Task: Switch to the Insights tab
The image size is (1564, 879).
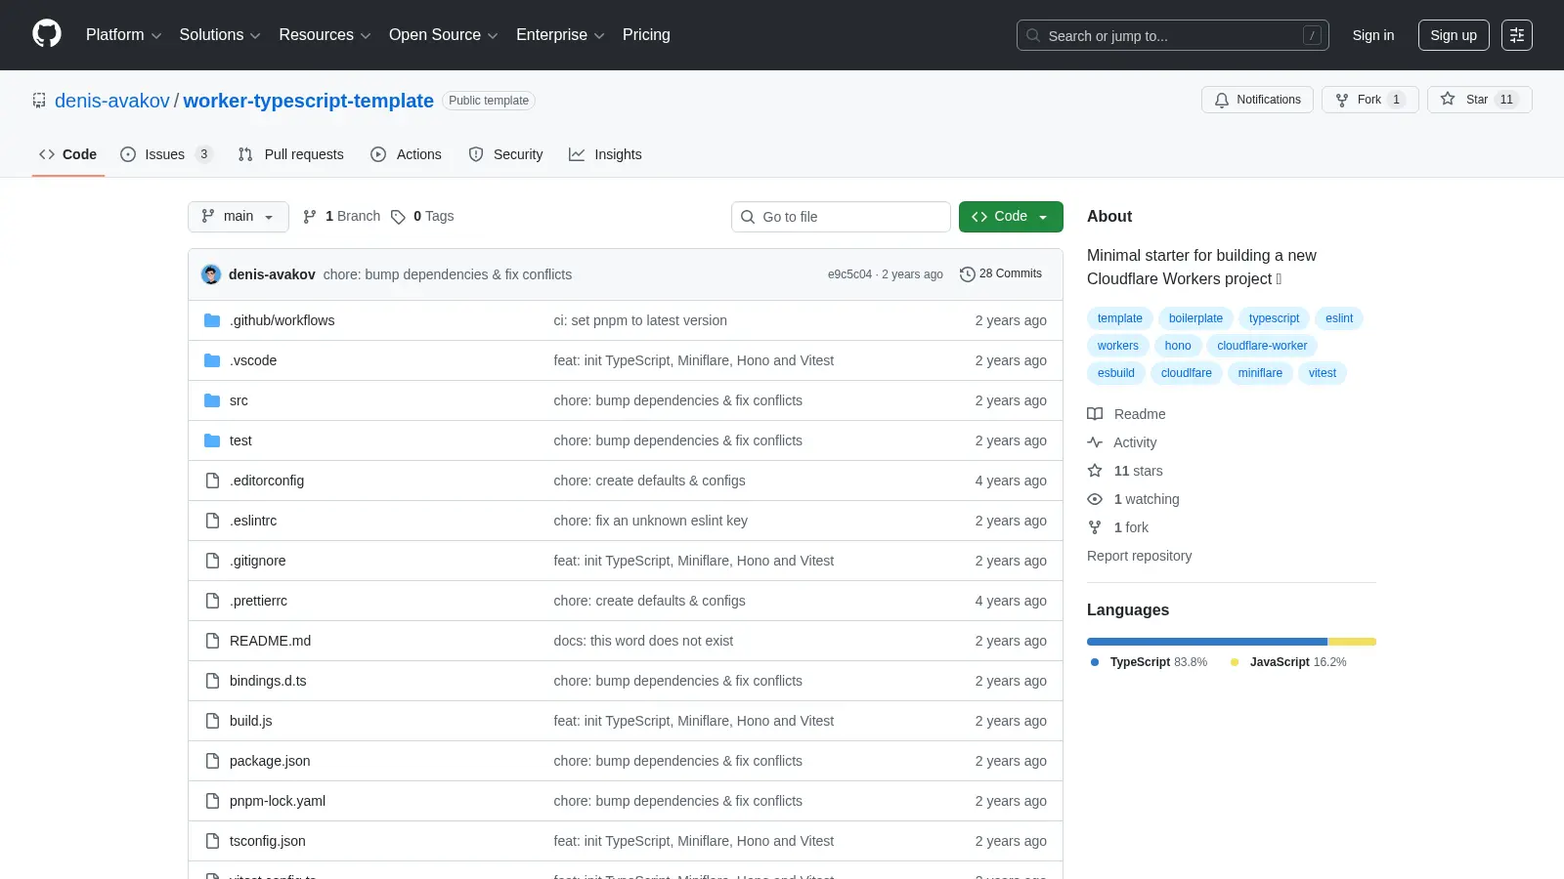Action: tap(606, 154)
